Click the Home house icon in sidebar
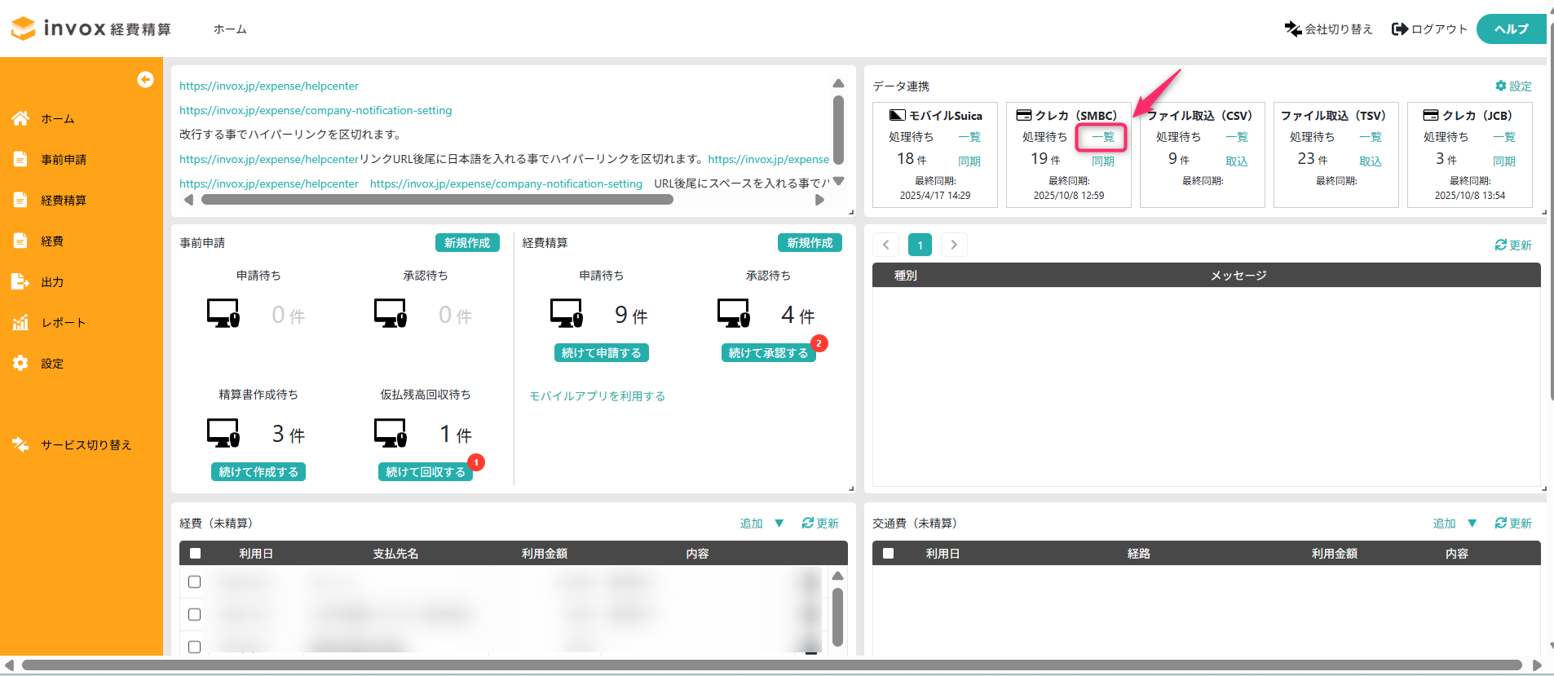Viewport: 1554px width, 676px height. tap(20, 118)
